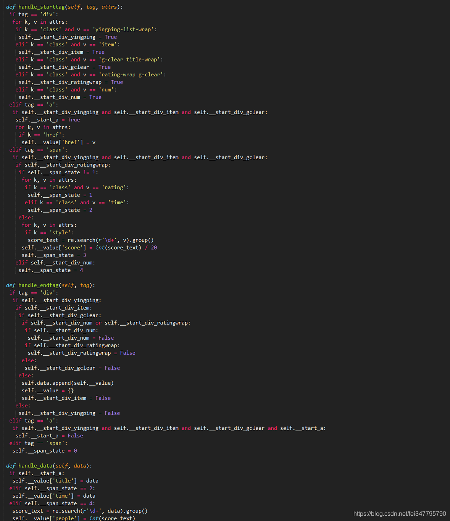This screenshot has height=521, width=450.
Task: Click 'if self.__start_div_ratingwrap:' under the span branch
Action: pyautogui.click(x=63, y=165)
